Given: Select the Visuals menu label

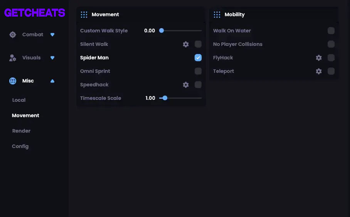Looking at the screenshot, I should pos(32,57).
